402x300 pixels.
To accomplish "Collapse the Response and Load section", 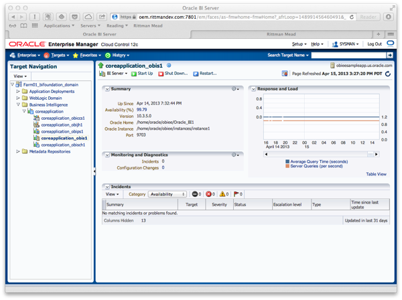I will (x=253, y=89).
